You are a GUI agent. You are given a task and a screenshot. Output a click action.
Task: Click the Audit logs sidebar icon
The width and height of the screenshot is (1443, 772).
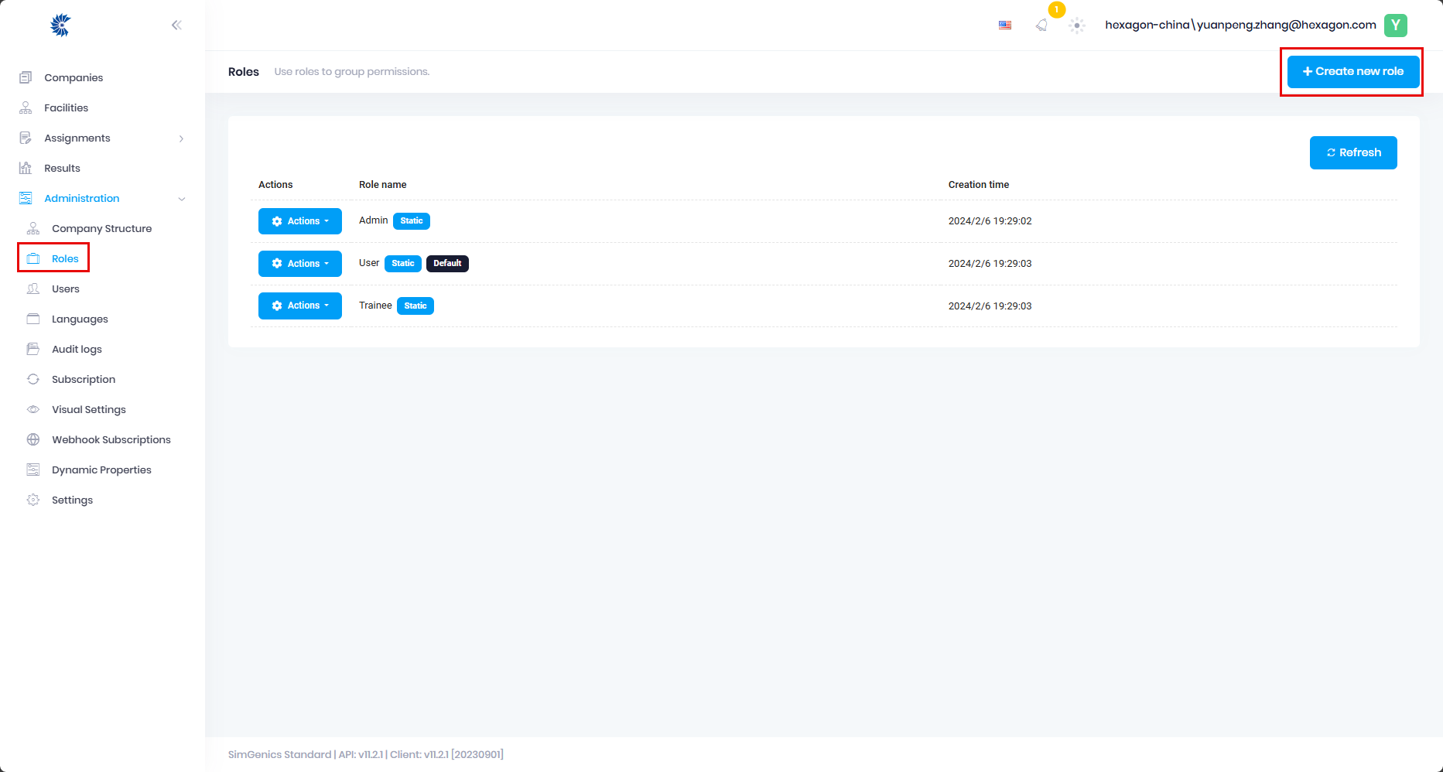click(x=33, y=349)
